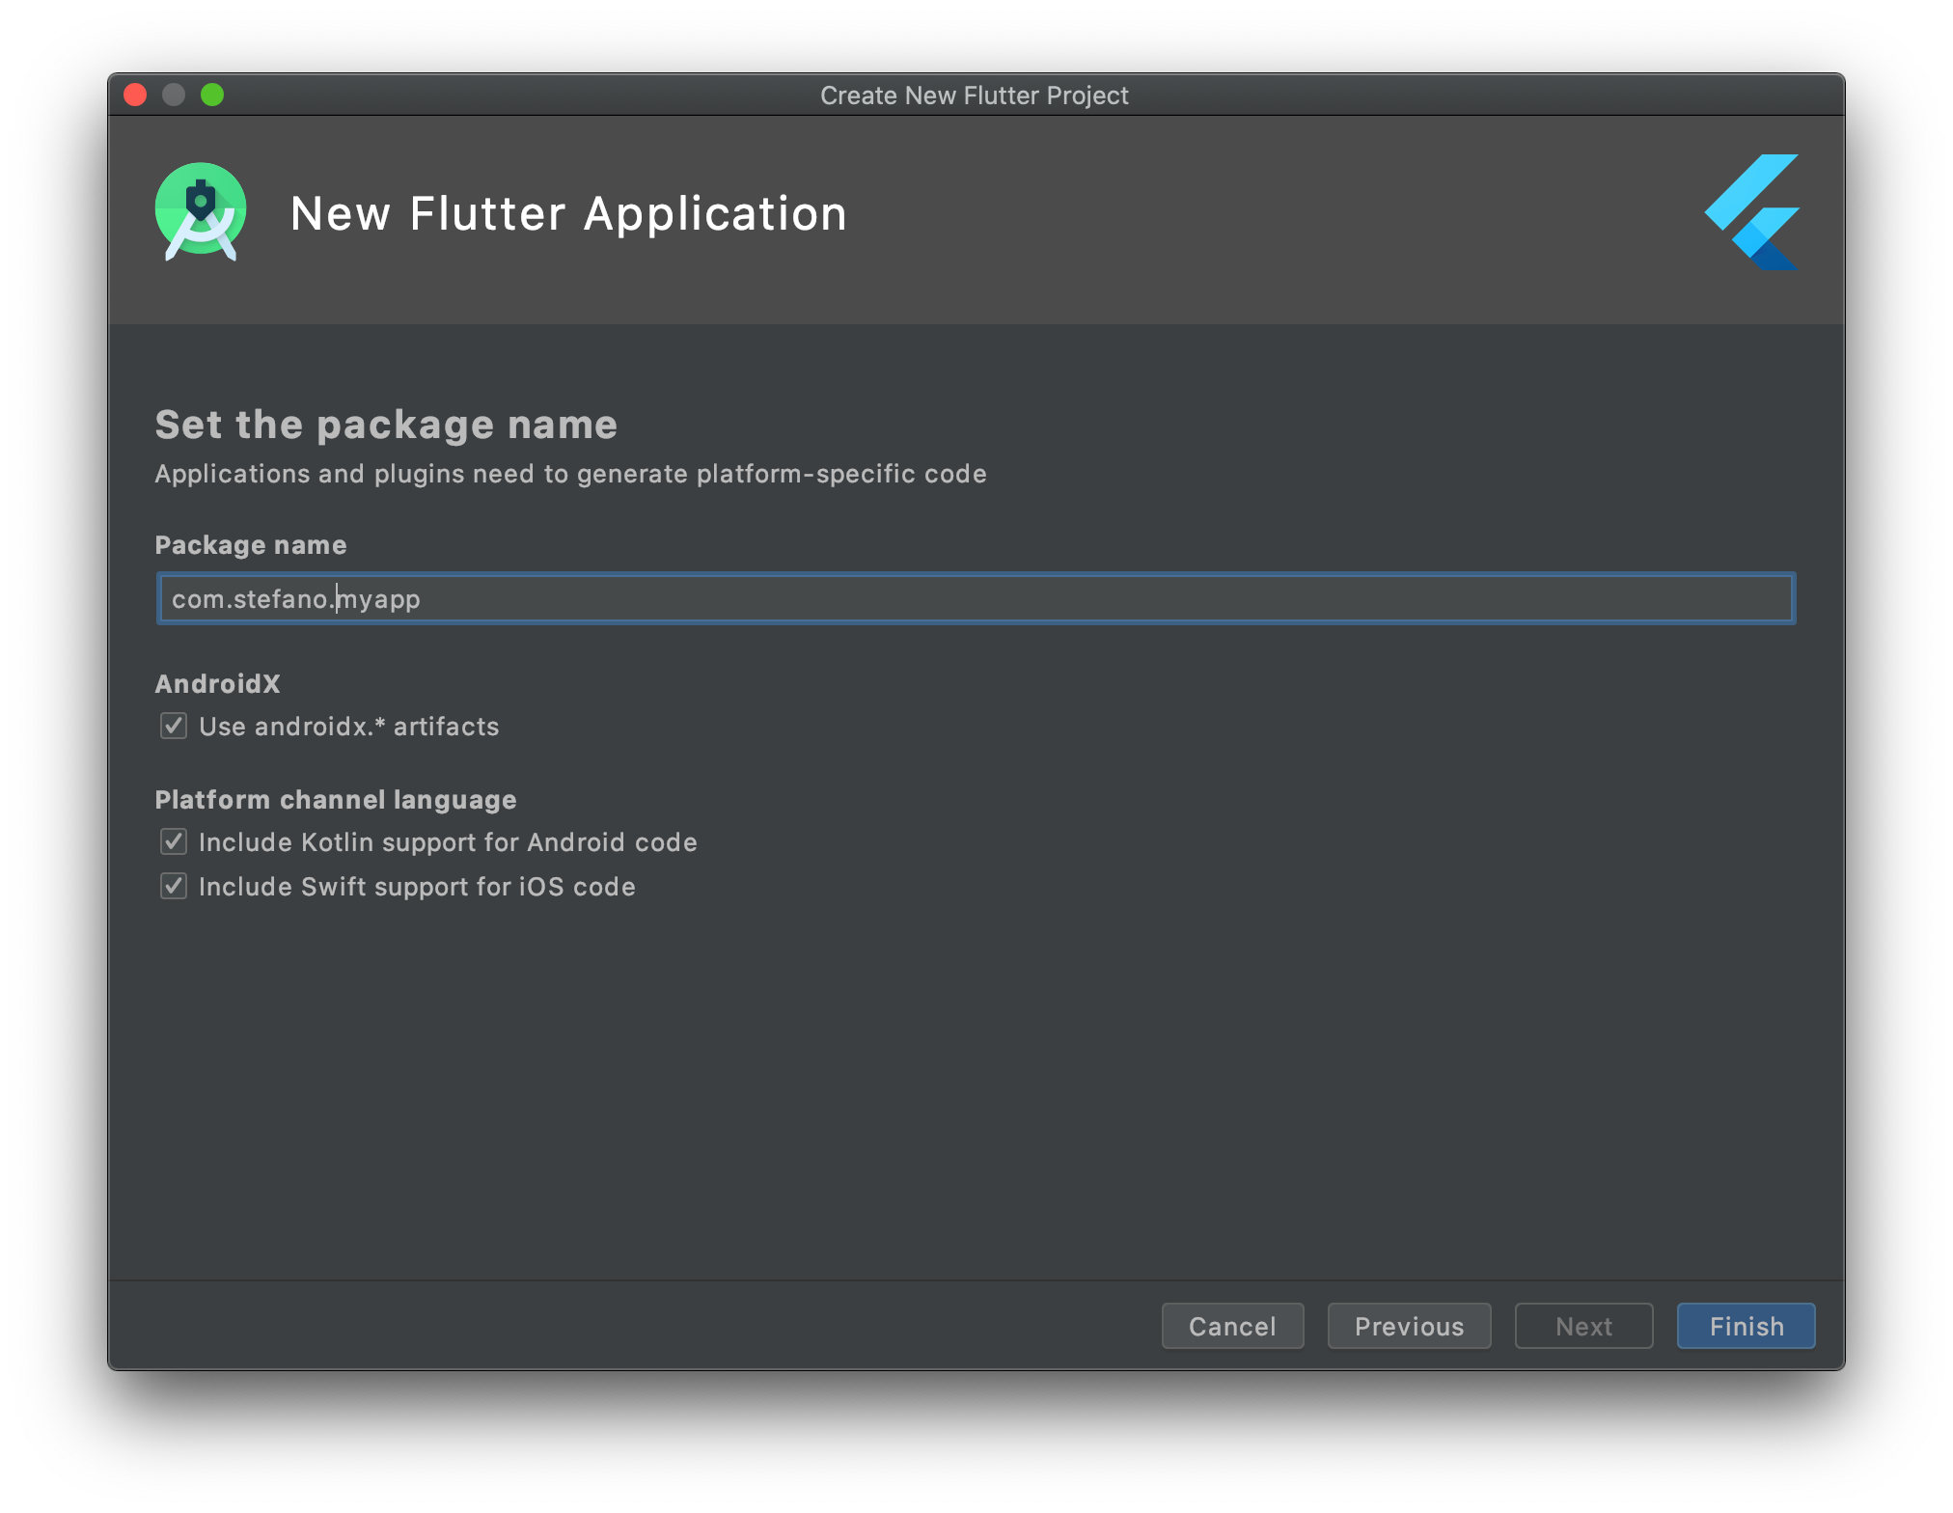Click the Package name label
Screen dimensions: 1953x1513
click(251, 545)
